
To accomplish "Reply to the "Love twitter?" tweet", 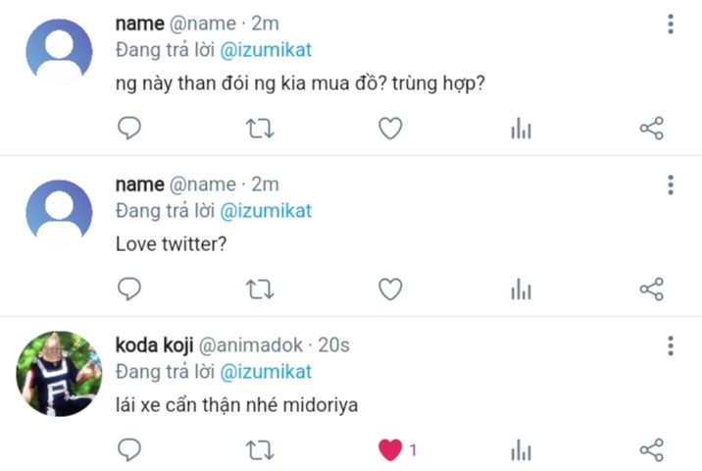I will click(x=129, y=288).
